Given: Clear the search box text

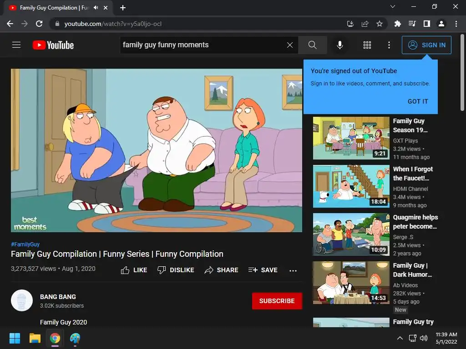Looking at the screenshot, I should click(x=290, y=45).
